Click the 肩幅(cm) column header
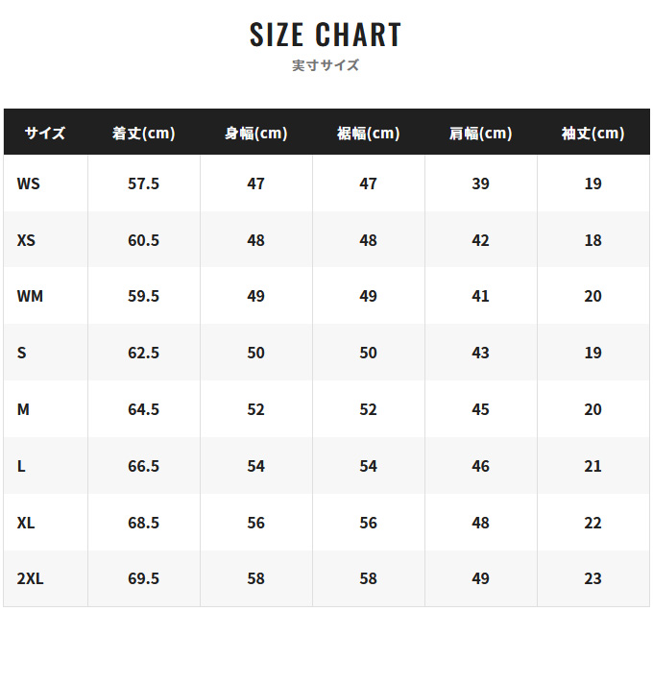The image size is (653, 685). point(480,133)
